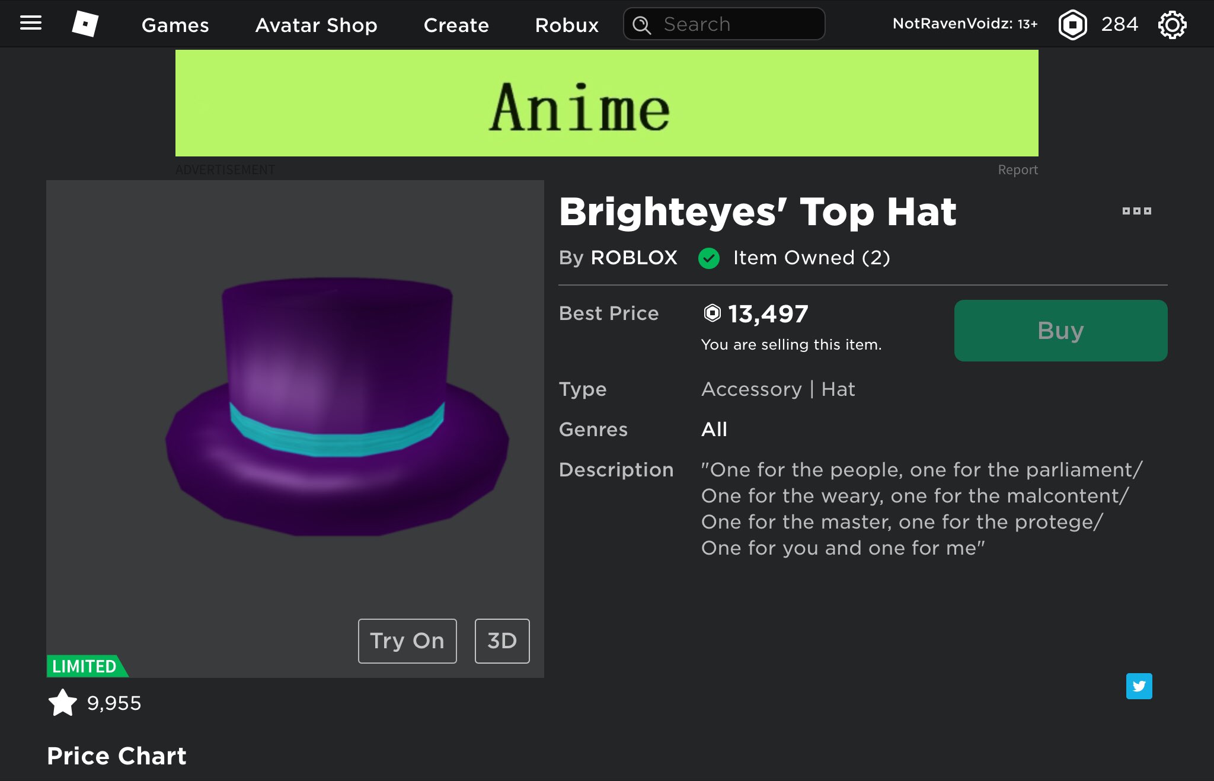This screenshot has width=1214, height=781.
Task: Click the green Item Owned checkmark
Action: (x=709, y=258)
